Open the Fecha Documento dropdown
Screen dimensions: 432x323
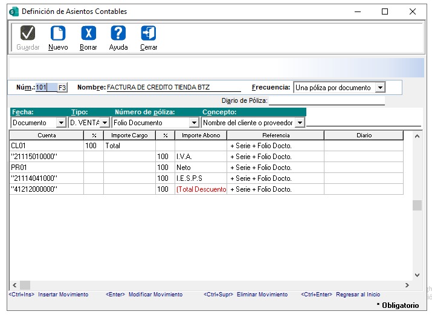pyautogui.click(x=60, y=123)
